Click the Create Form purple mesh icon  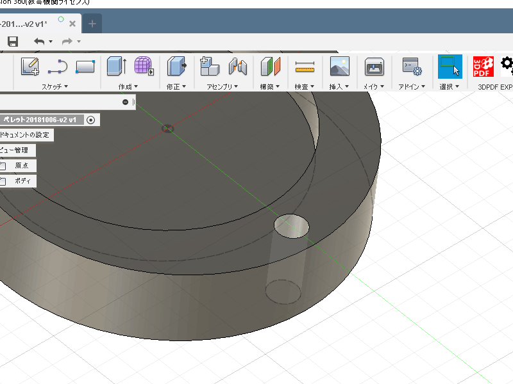[144, 66]
